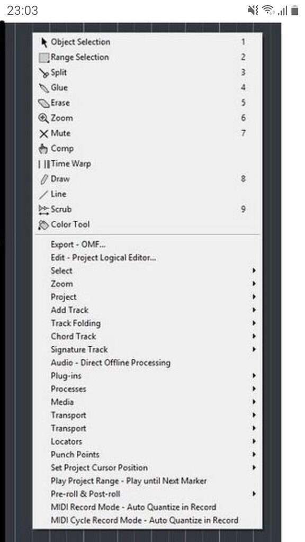Select the Zoom magnifier tool

[x=43, y=118]
